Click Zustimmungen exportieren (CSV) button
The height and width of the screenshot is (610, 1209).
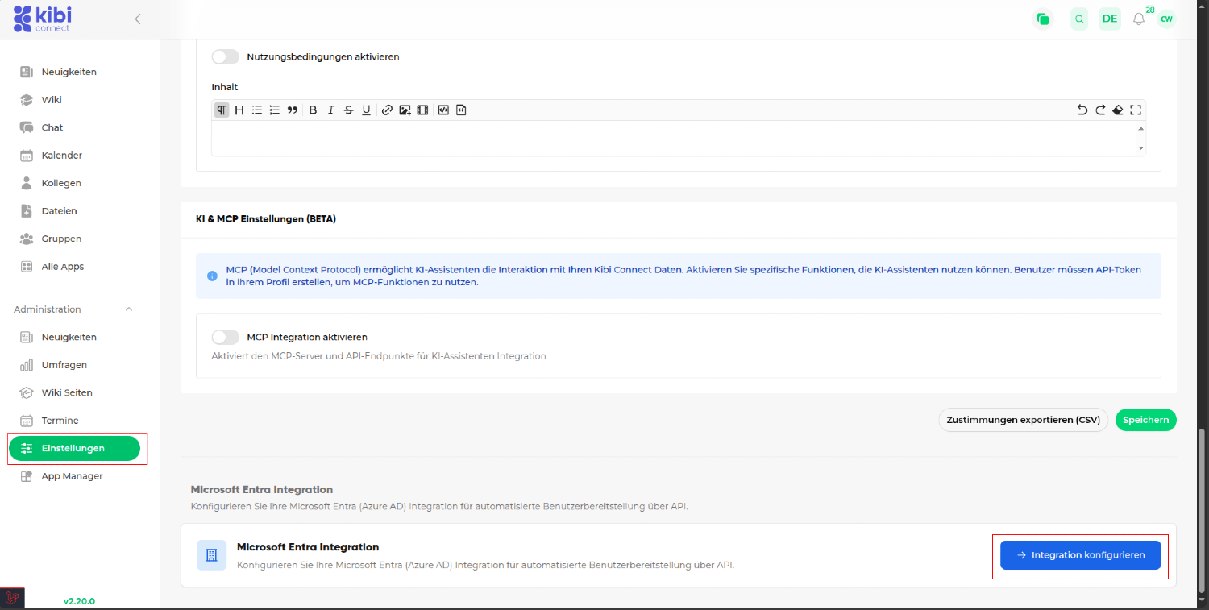click(1023, 420)
